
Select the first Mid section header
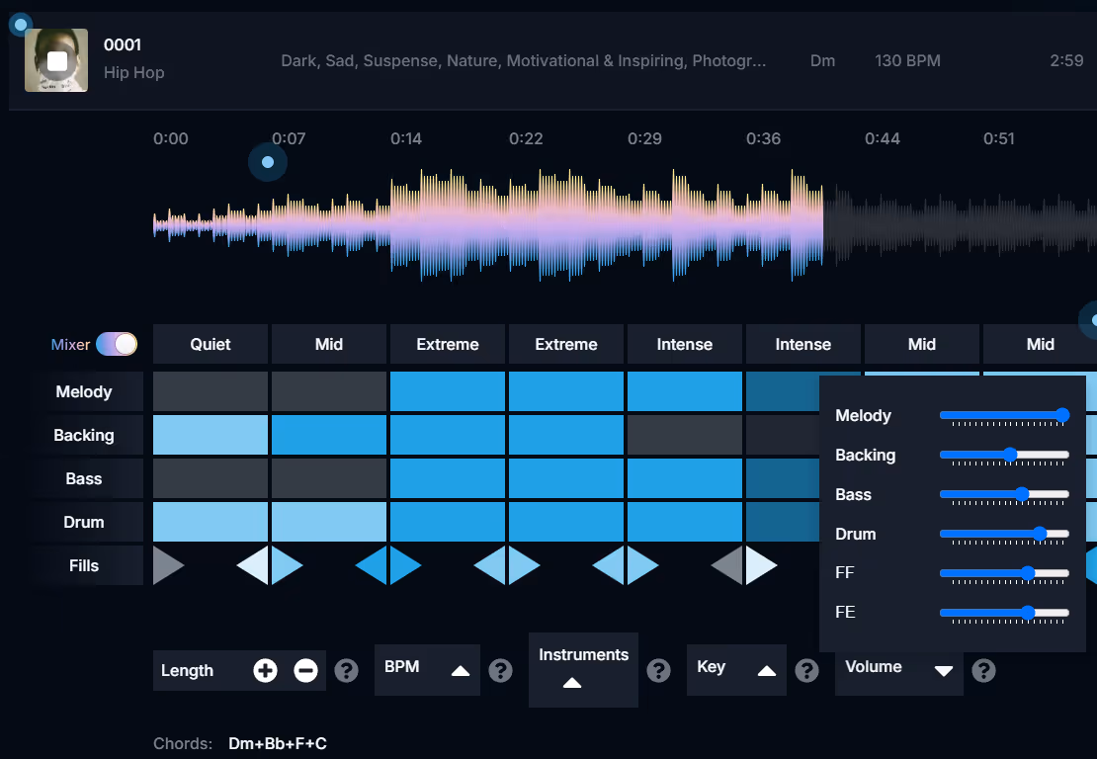pyautogui.click(x=329, y=344)
